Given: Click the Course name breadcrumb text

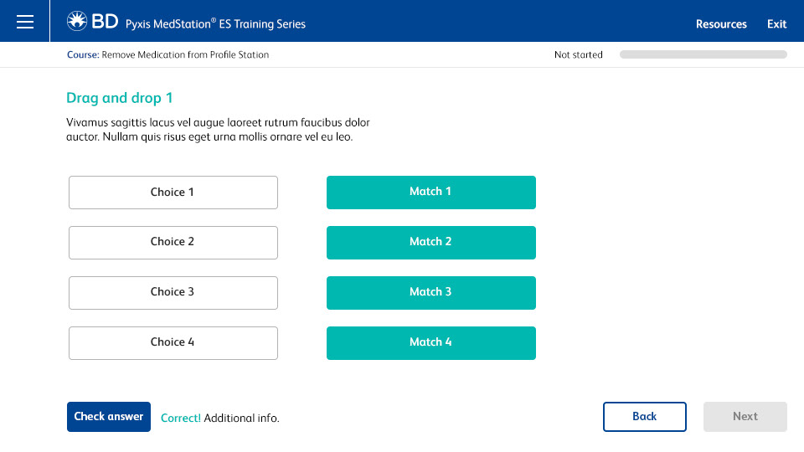Looking at the screenshot, I should tap(167, 55).
